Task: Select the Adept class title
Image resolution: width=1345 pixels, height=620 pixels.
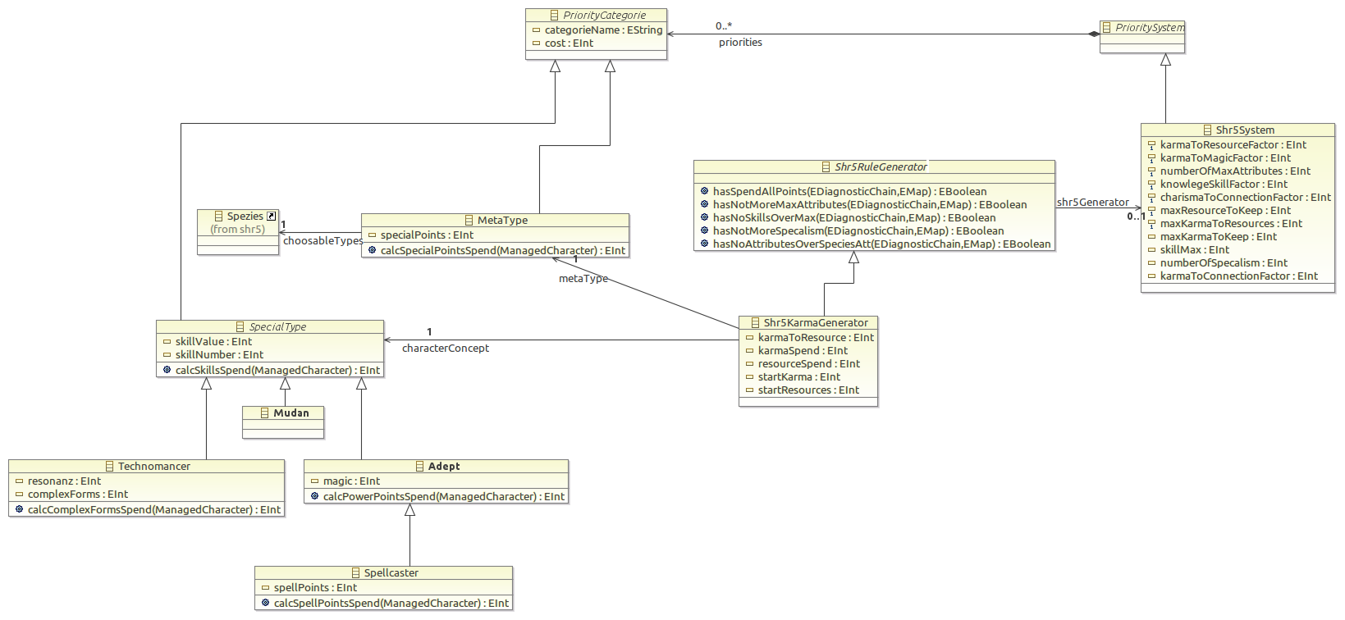Action: (x=444, y=467)
